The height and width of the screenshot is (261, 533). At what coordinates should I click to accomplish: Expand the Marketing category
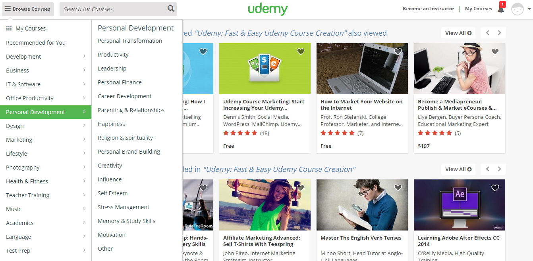(46, 140)
